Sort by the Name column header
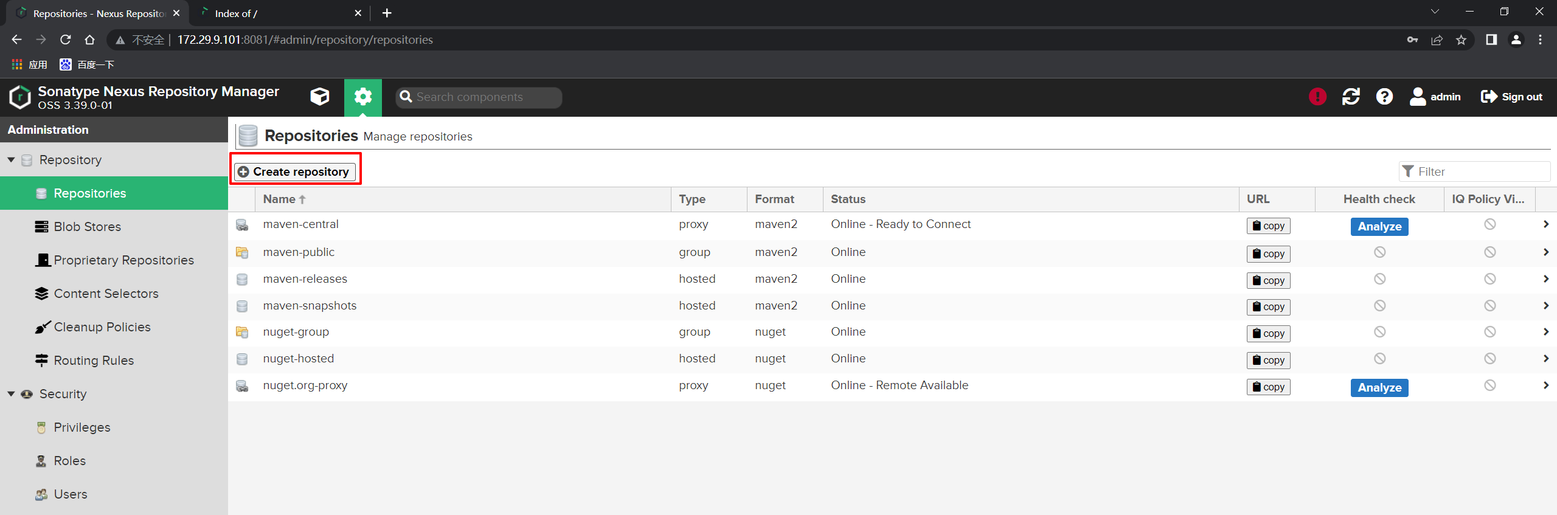The width and height of the screenshot is (1557, 515). tap(463, 199)
